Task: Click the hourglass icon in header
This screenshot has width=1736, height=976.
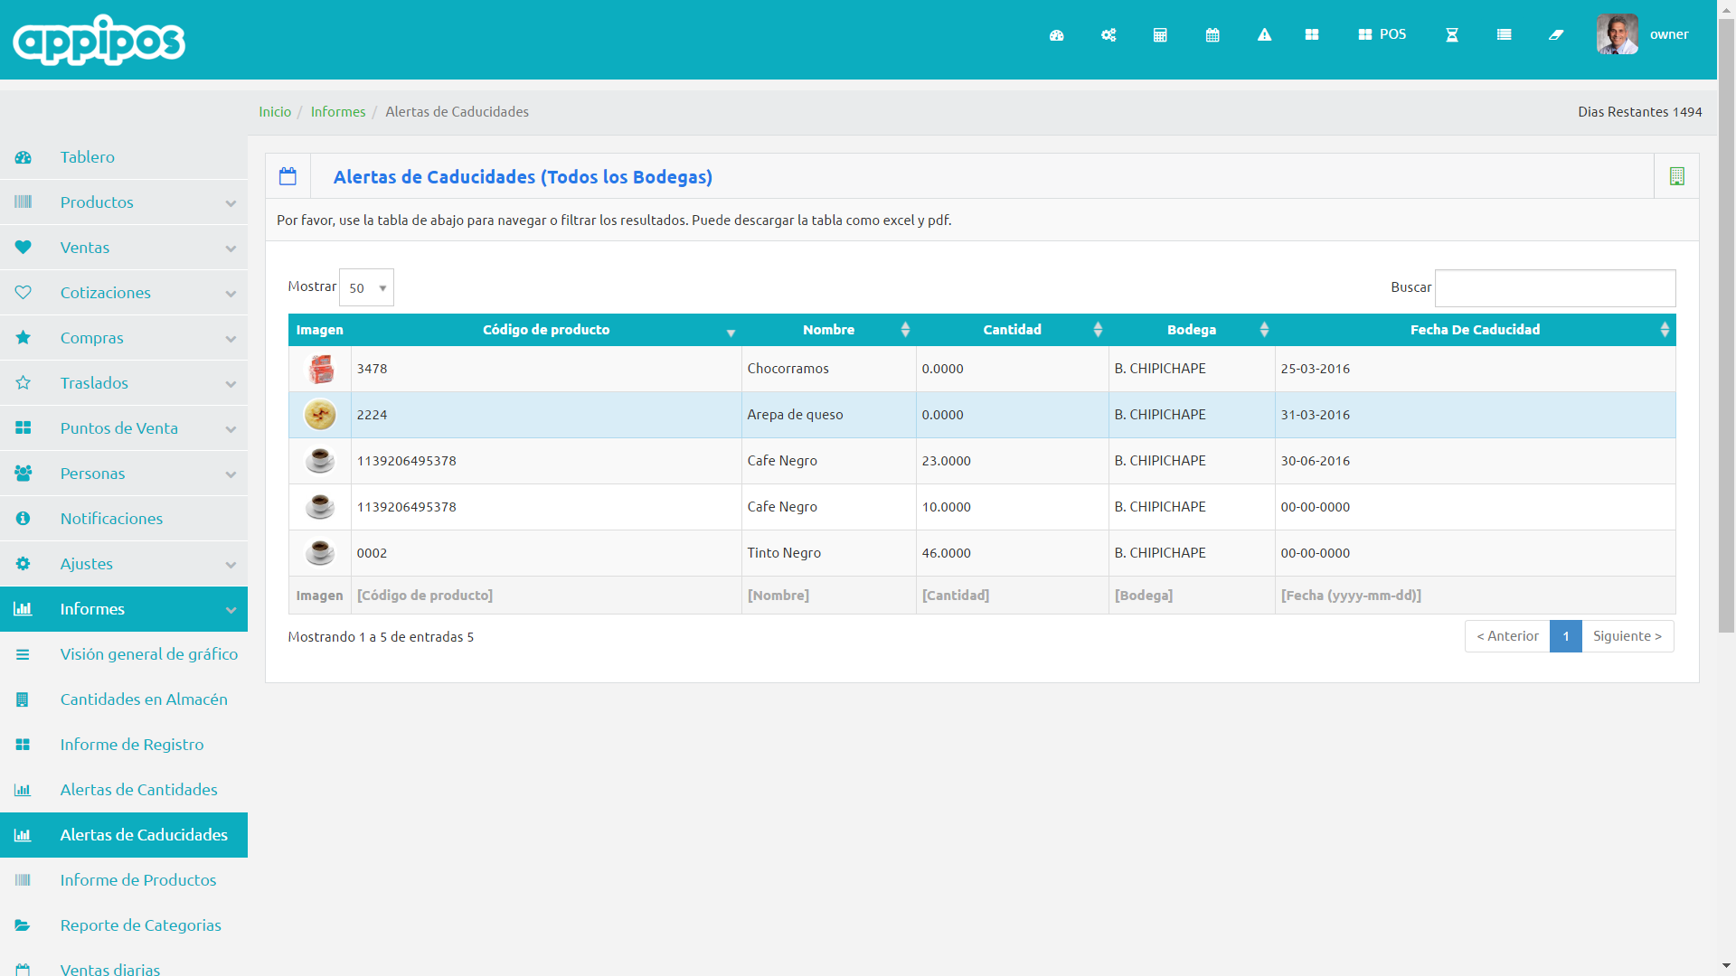Action: click(x=1452, y=35)
